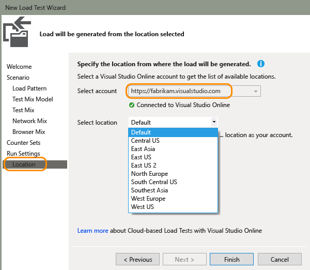Image resolution: width=310 pixels, height=270 pixels.
Task: Select the Location wizard page
Action: click(35, 164)
